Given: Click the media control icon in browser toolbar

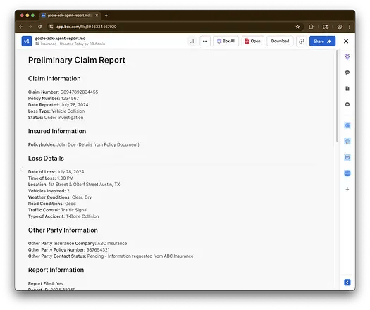Looking at the screenshot, I should coord(325,27).
